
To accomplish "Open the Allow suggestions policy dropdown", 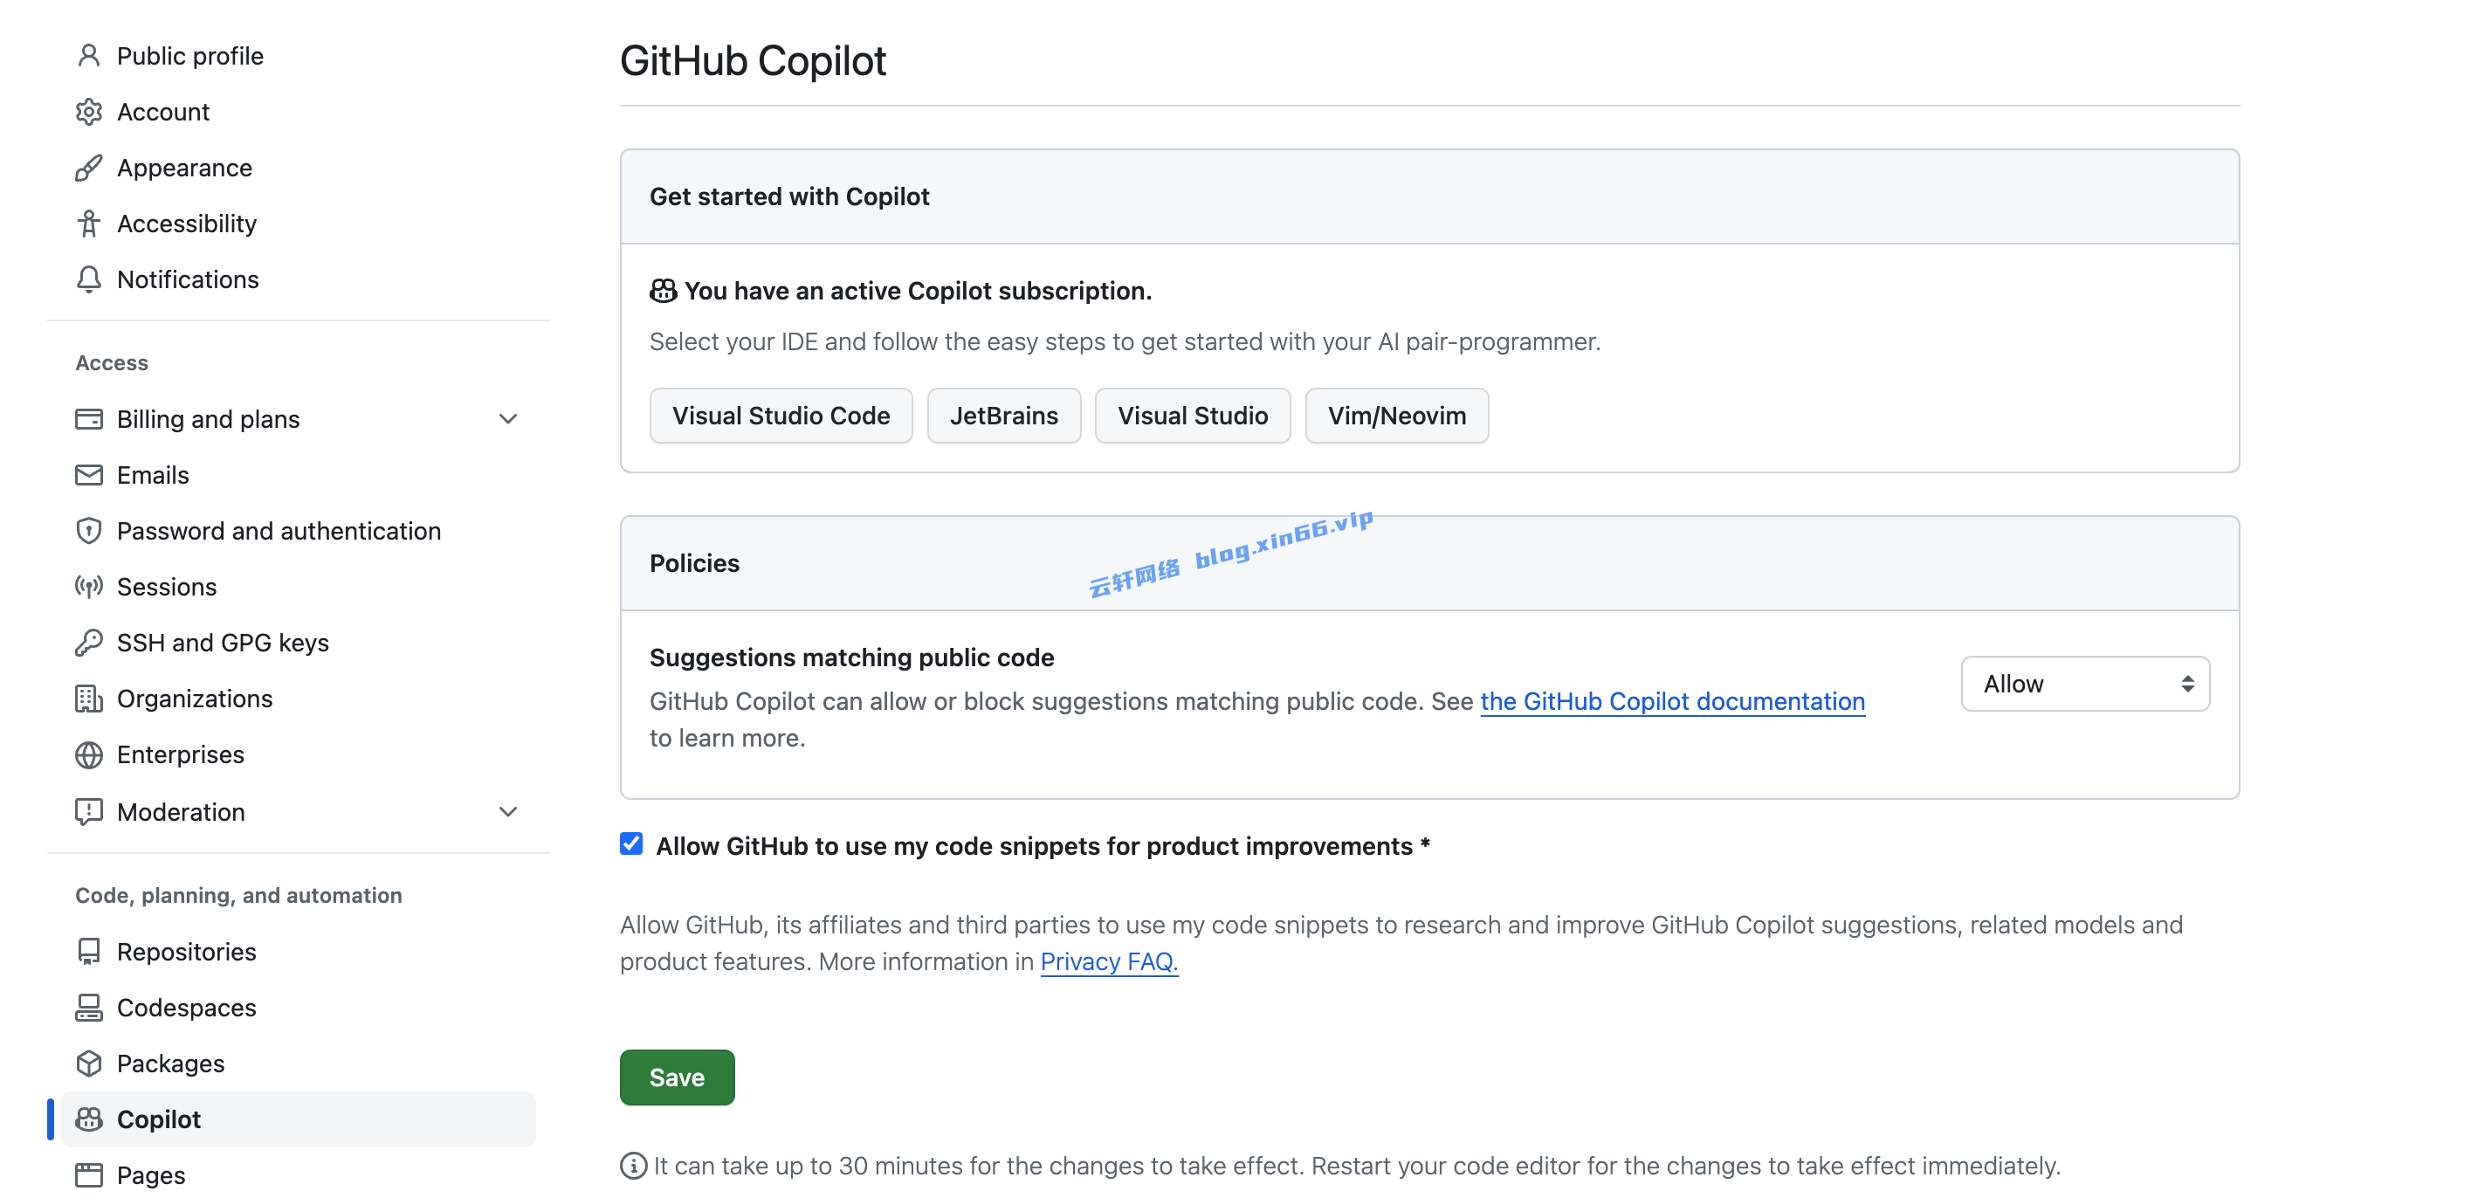I will (2084, 683).
